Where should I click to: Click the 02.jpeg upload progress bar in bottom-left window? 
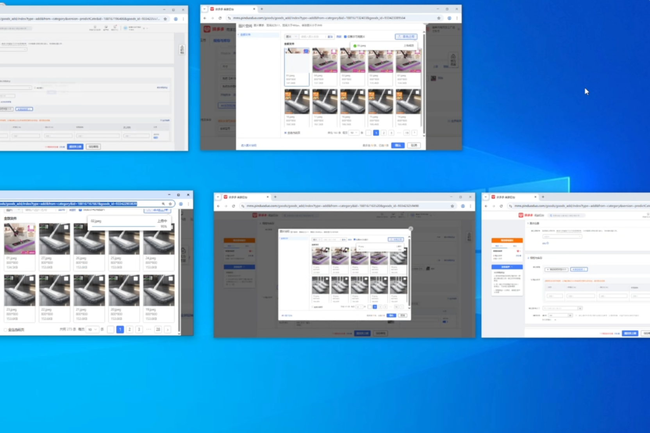124,226
